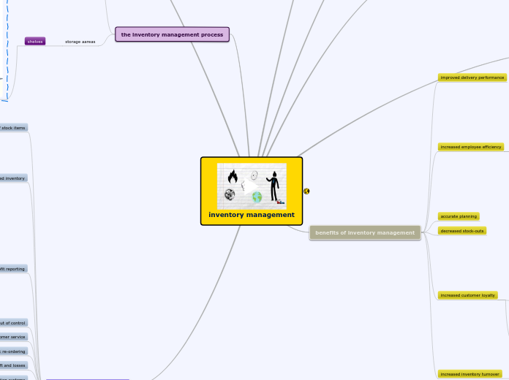
Task: Select the 'customer service' node at left
Action: point(13,337)
